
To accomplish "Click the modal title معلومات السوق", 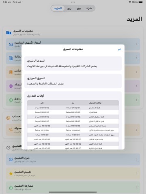I will (73, 49).
